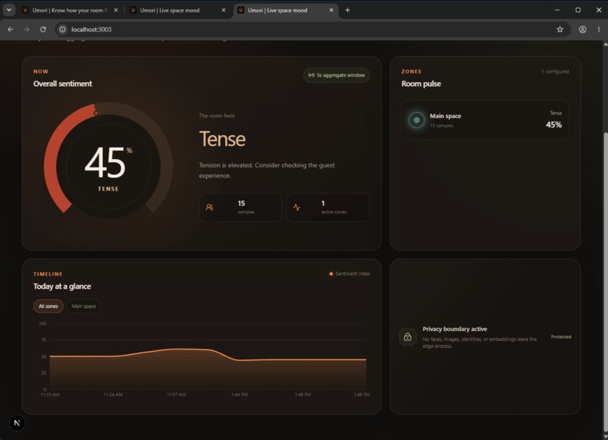Screen dimensions: 608x440
Task: Click 'Privacy boundary active' heading
Action: tap(454, 329)
